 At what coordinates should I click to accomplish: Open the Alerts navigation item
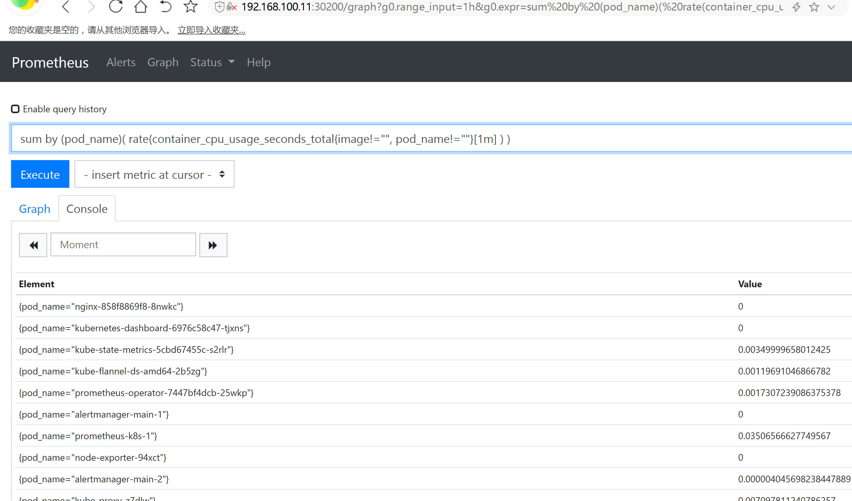tap(121, 62)
